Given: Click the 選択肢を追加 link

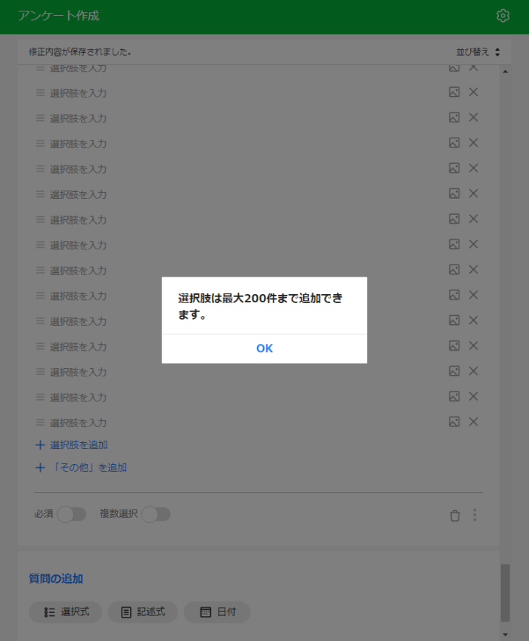Looking at the screenshot, I should click(x=79, y=444).
